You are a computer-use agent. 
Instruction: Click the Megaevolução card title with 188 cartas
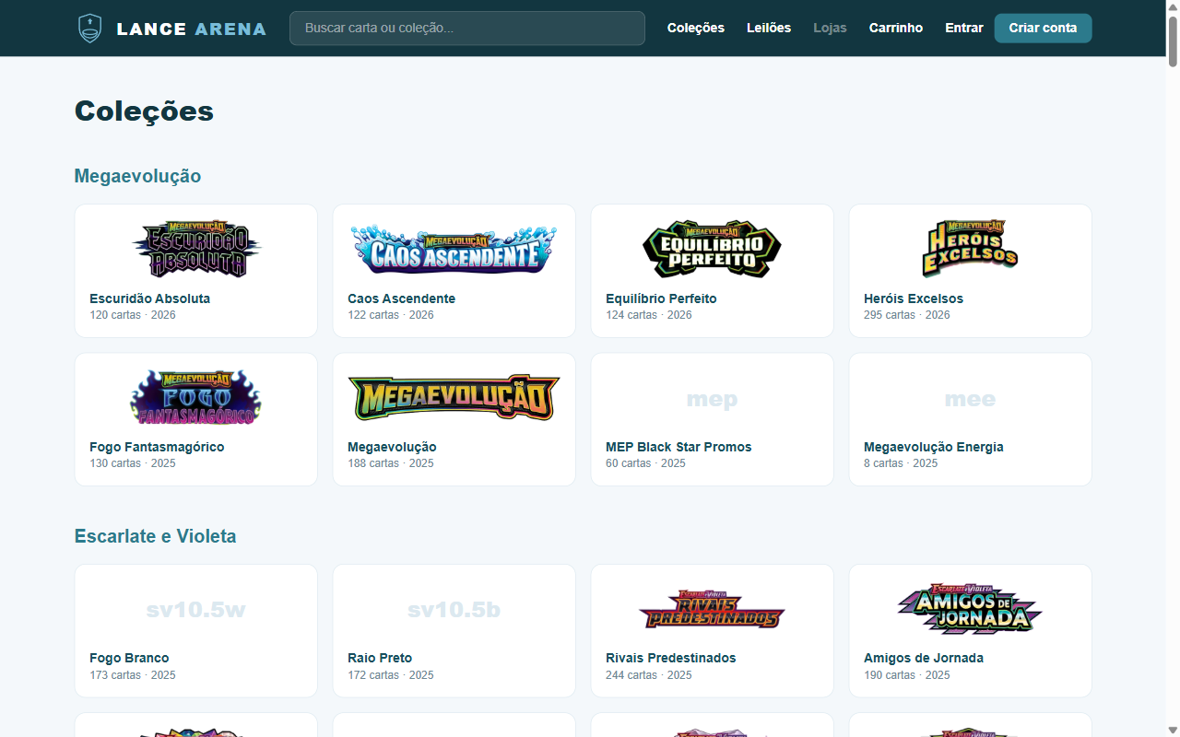tap(392, 447)
